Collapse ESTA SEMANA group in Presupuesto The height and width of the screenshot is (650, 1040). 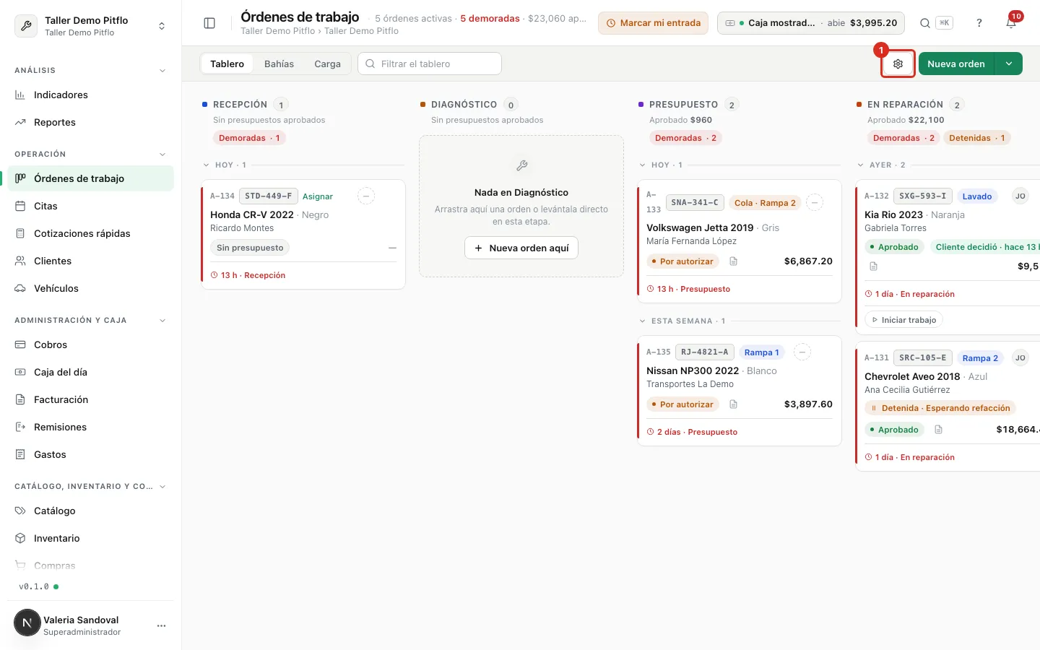tap(643, 321)
